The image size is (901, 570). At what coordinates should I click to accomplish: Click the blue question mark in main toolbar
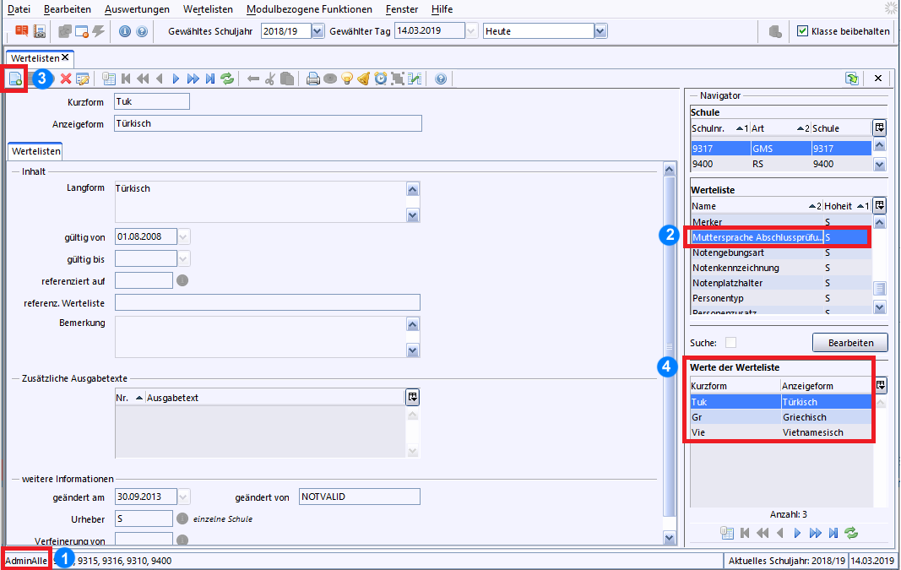pyautogui.click(x=142, y=31)
